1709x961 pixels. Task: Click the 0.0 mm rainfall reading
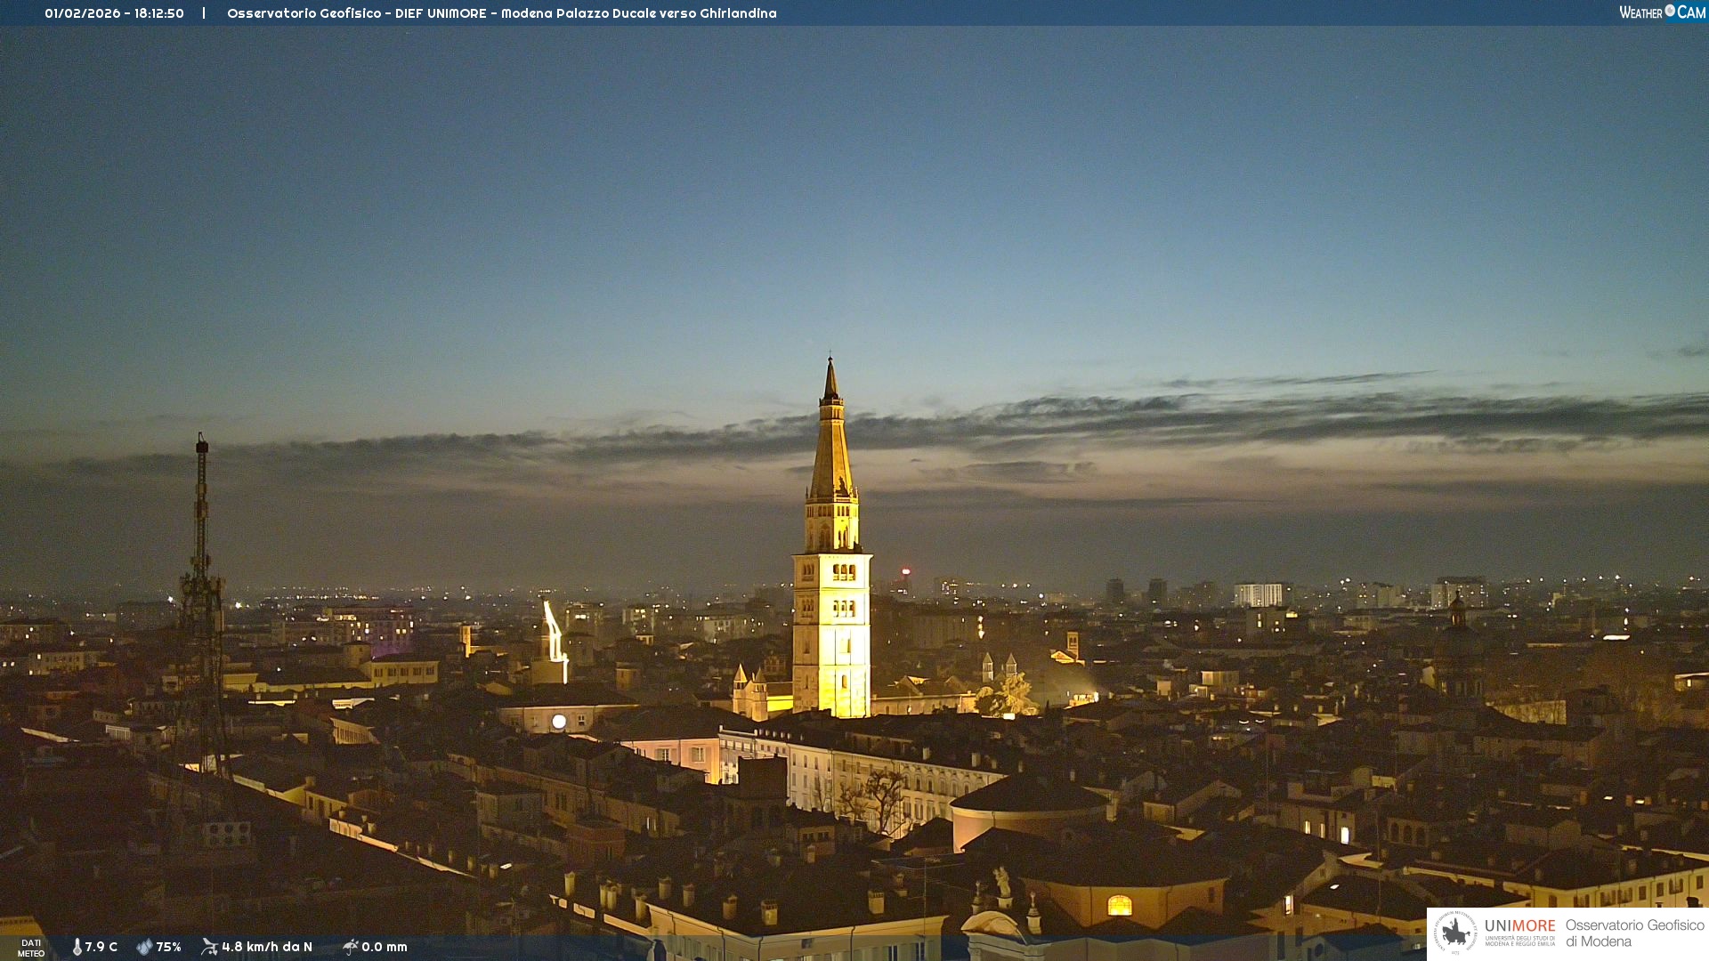[385, 947]
